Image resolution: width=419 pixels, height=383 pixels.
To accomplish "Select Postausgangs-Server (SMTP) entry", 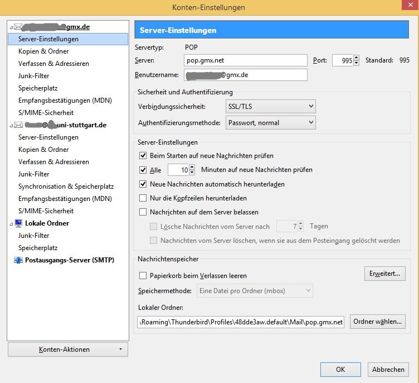I will 70,260.
